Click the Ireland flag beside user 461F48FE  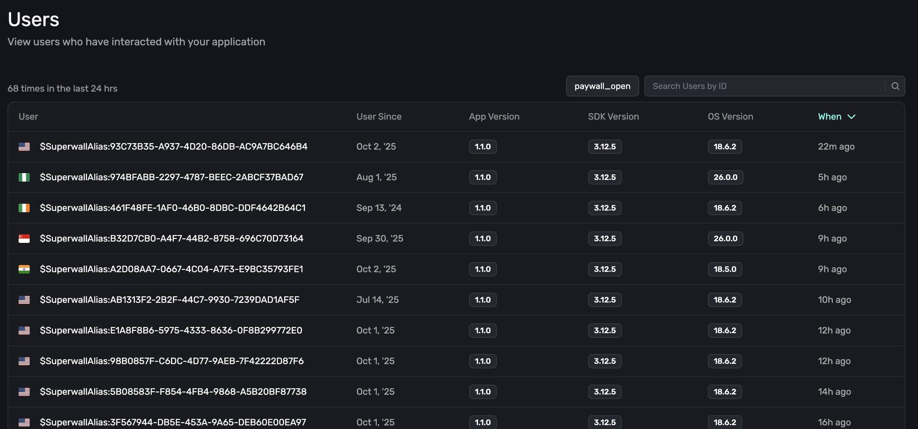pos(24,208)
